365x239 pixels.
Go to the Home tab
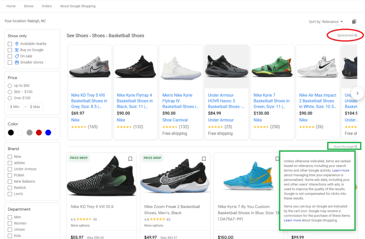tap(11, 6)
